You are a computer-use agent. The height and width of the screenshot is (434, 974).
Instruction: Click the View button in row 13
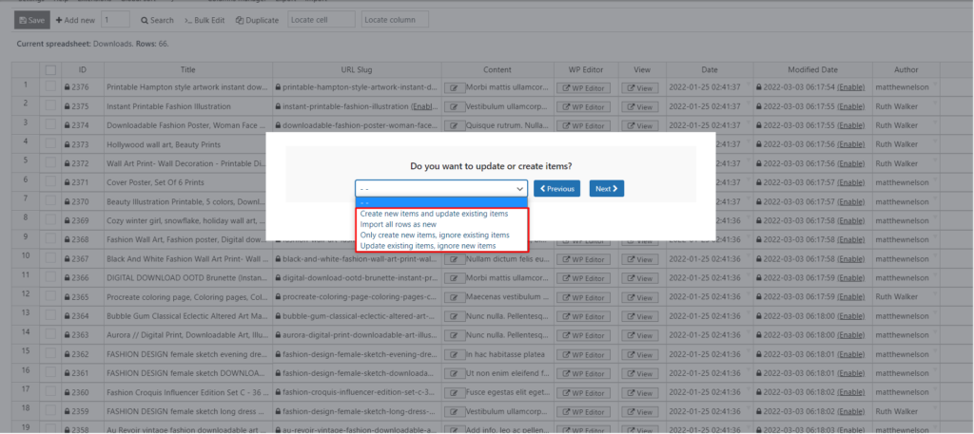pos(640,316)
